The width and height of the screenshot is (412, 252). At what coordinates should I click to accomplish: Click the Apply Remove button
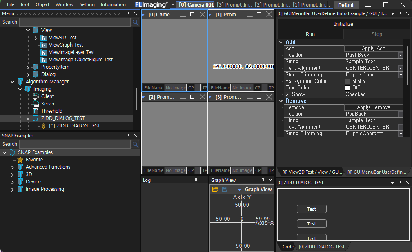click(374, 107)
